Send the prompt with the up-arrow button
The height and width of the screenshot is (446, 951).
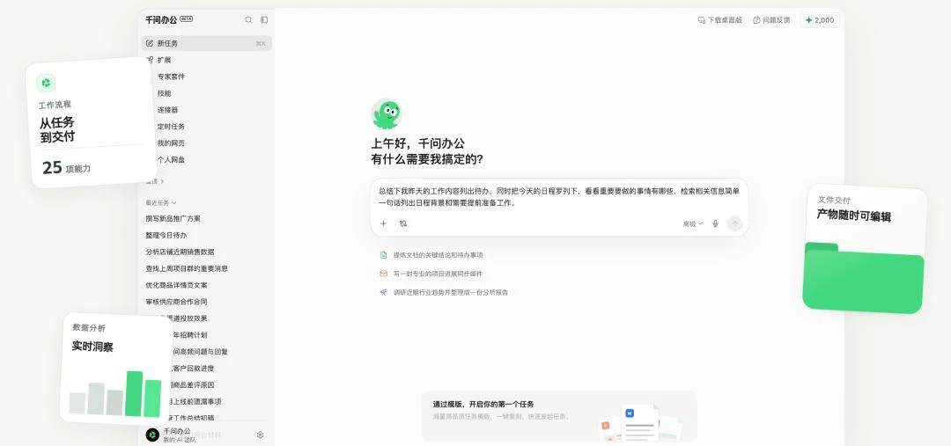(x=734, y=223)
